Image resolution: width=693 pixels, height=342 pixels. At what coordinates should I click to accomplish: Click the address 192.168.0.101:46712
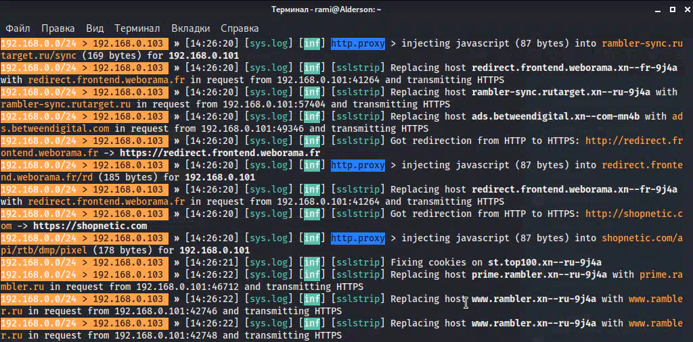pyautogui.click(x=187, y=287)
